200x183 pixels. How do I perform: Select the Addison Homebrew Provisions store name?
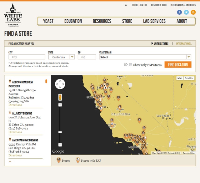pyautogui.click(x=21, y=84)
